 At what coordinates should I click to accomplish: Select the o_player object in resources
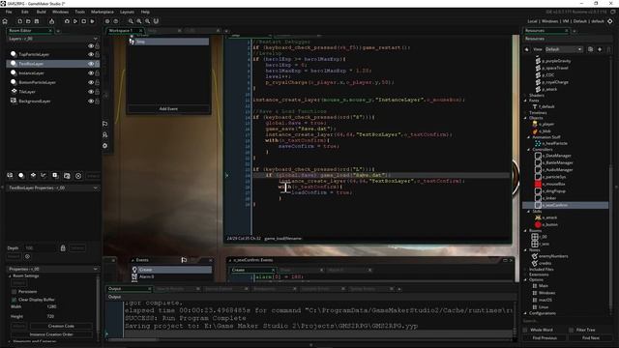coord(545,125)
